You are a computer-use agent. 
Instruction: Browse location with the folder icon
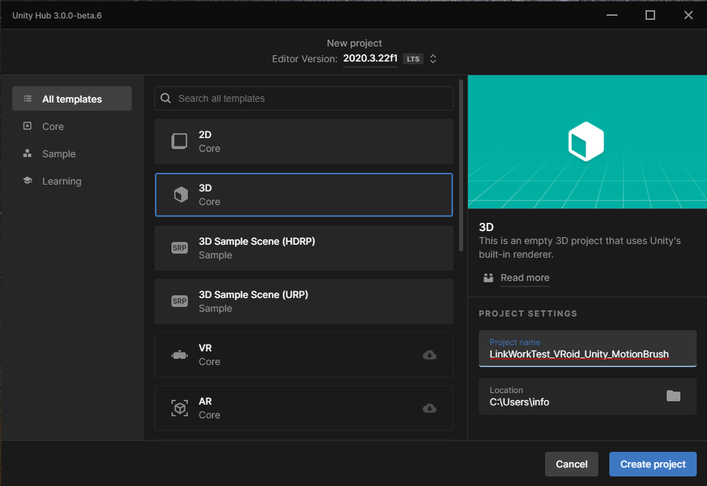(x=674, y=396)
